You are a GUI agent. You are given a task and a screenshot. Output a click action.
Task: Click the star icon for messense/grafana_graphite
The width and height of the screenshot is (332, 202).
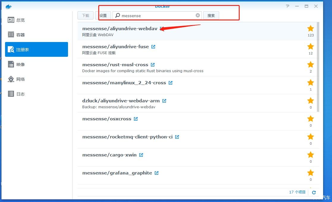(311, 173)
